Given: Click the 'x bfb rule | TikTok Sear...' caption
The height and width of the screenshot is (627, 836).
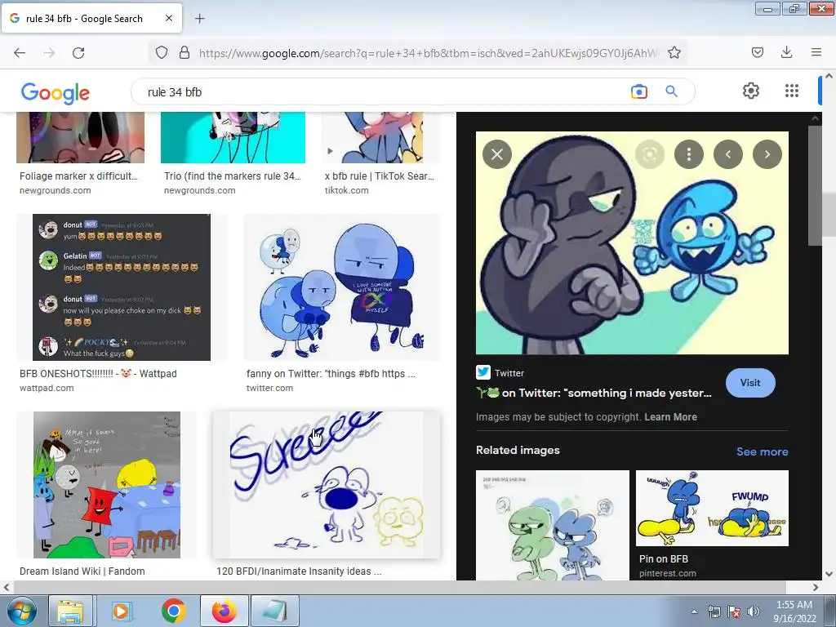Looking at the screenshot, I should click(x=380, y=176).
